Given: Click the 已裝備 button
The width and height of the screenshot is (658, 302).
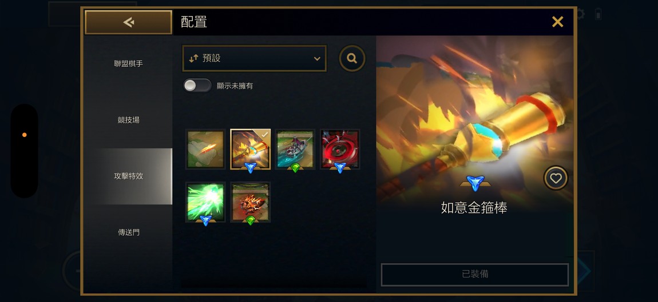Looking at the screenshot, I should [474, 275].
